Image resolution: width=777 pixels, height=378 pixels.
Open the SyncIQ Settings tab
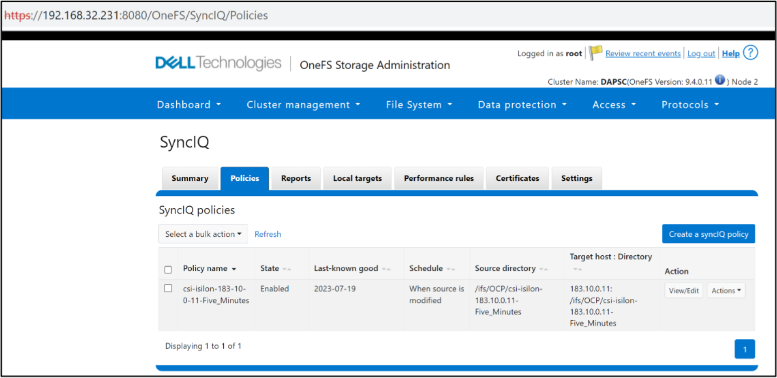[577, 179]
